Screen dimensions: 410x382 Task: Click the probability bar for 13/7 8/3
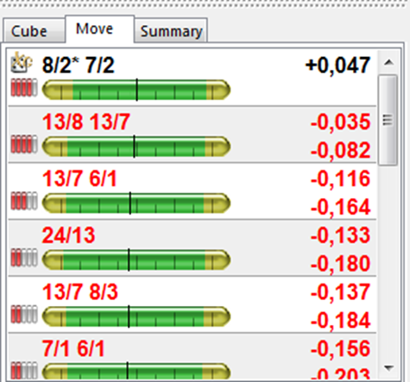136,316
